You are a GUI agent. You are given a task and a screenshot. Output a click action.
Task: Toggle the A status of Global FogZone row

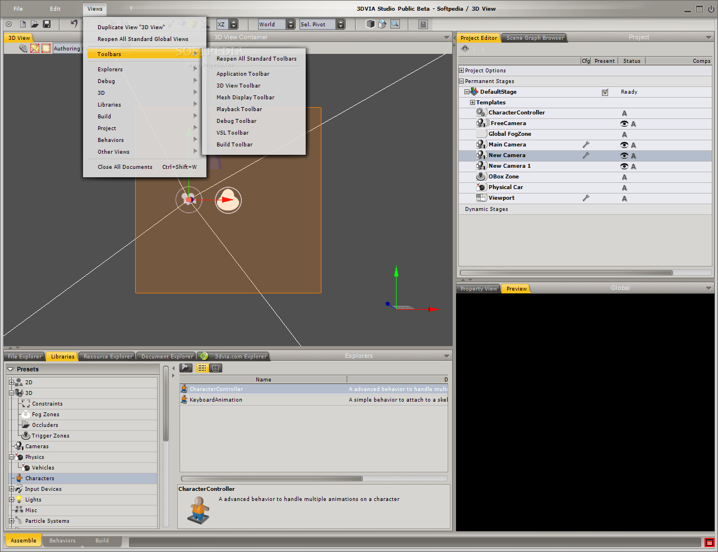[x=624, y=135]
